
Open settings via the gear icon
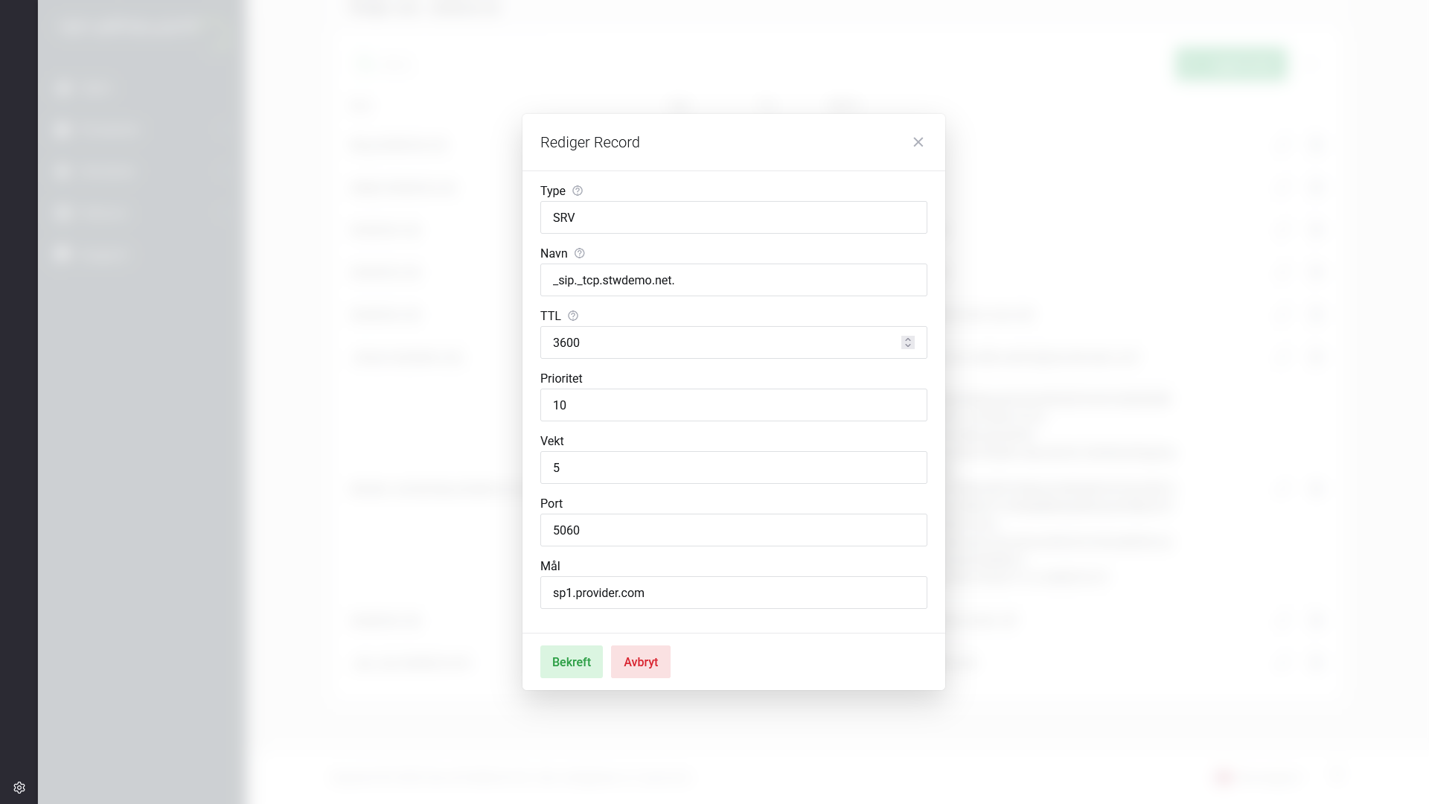19,788
